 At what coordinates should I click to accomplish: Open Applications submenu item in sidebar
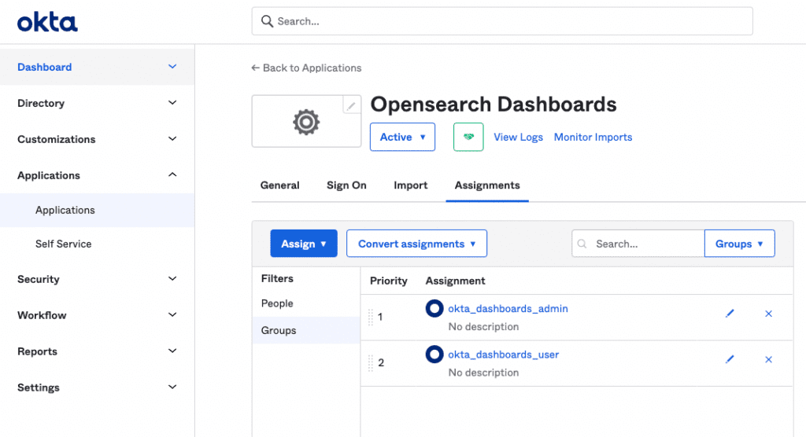click(97, 210)
